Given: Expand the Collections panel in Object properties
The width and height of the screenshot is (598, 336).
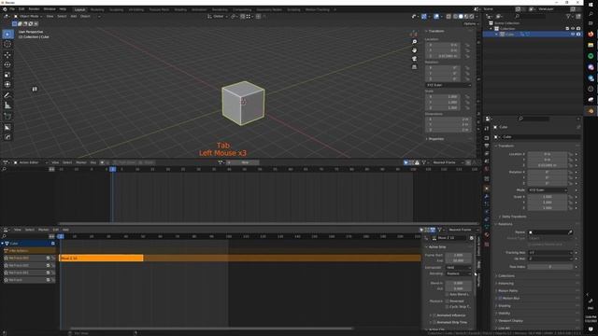Looking at the screenshot, I should [506, 276].
